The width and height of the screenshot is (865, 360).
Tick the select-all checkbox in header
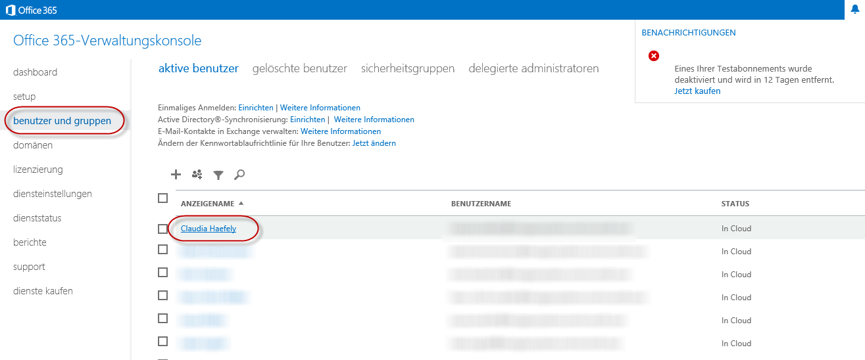click(163, 198)
